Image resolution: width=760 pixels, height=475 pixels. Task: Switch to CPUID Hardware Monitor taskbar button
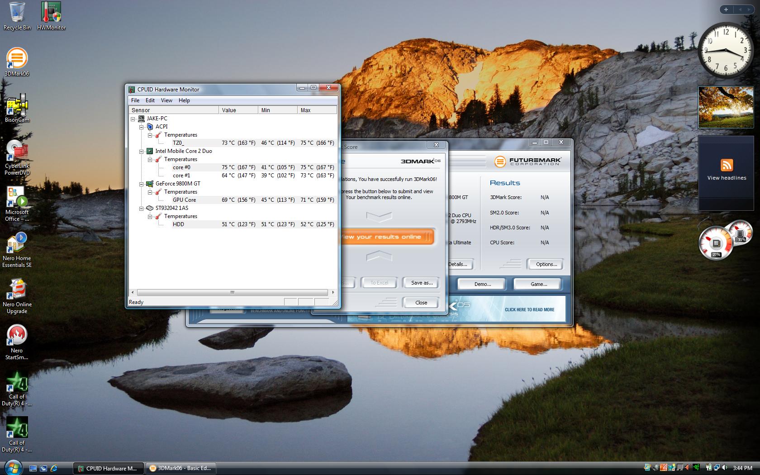click(x=109, y=468)
